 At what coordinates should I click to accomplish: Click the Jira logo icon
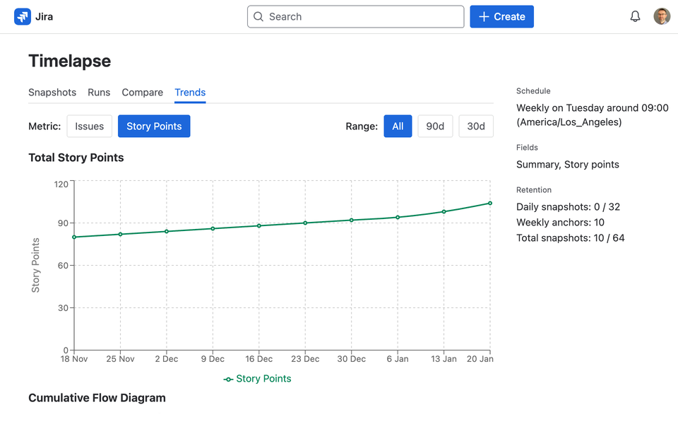(x=23, y=17)
